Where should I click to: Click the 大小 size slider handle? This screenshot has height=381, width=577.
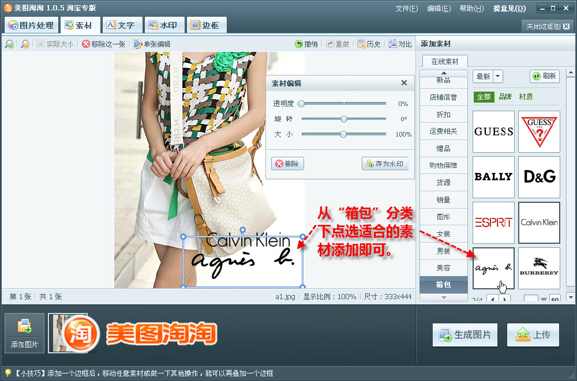tap(343, 134)
